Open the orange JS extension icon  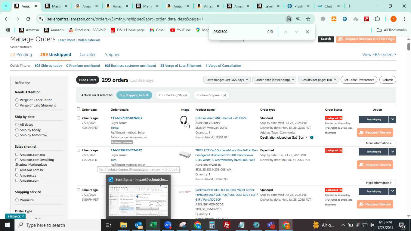(x=334, y=19)
